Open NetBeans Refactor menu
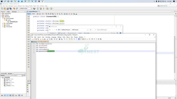 click(20, 6)
